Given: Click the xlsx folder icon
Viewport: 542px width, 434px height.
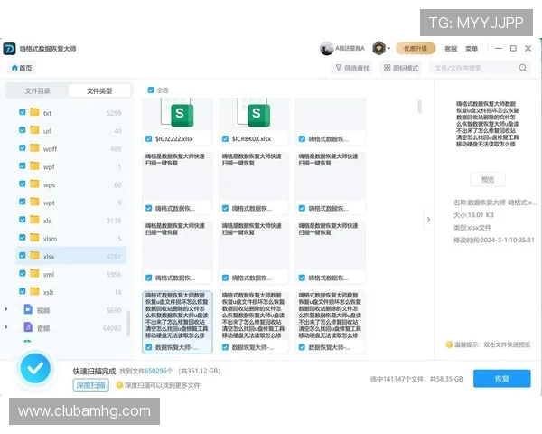Looking at the screenshot, I should point(34,255).
